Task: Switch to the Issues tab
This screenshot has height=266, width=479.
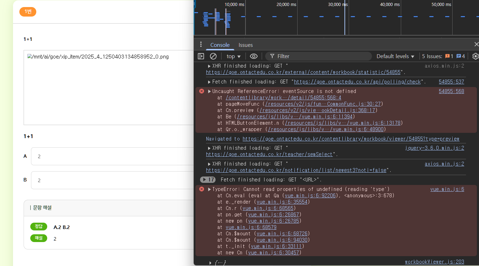Action: [245, 45]
